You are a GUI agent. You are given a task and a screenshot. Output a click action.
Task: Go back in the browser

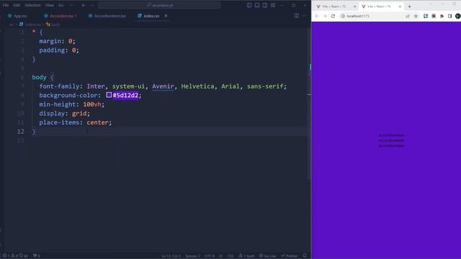pyautogui.click(x=317, y=16)
